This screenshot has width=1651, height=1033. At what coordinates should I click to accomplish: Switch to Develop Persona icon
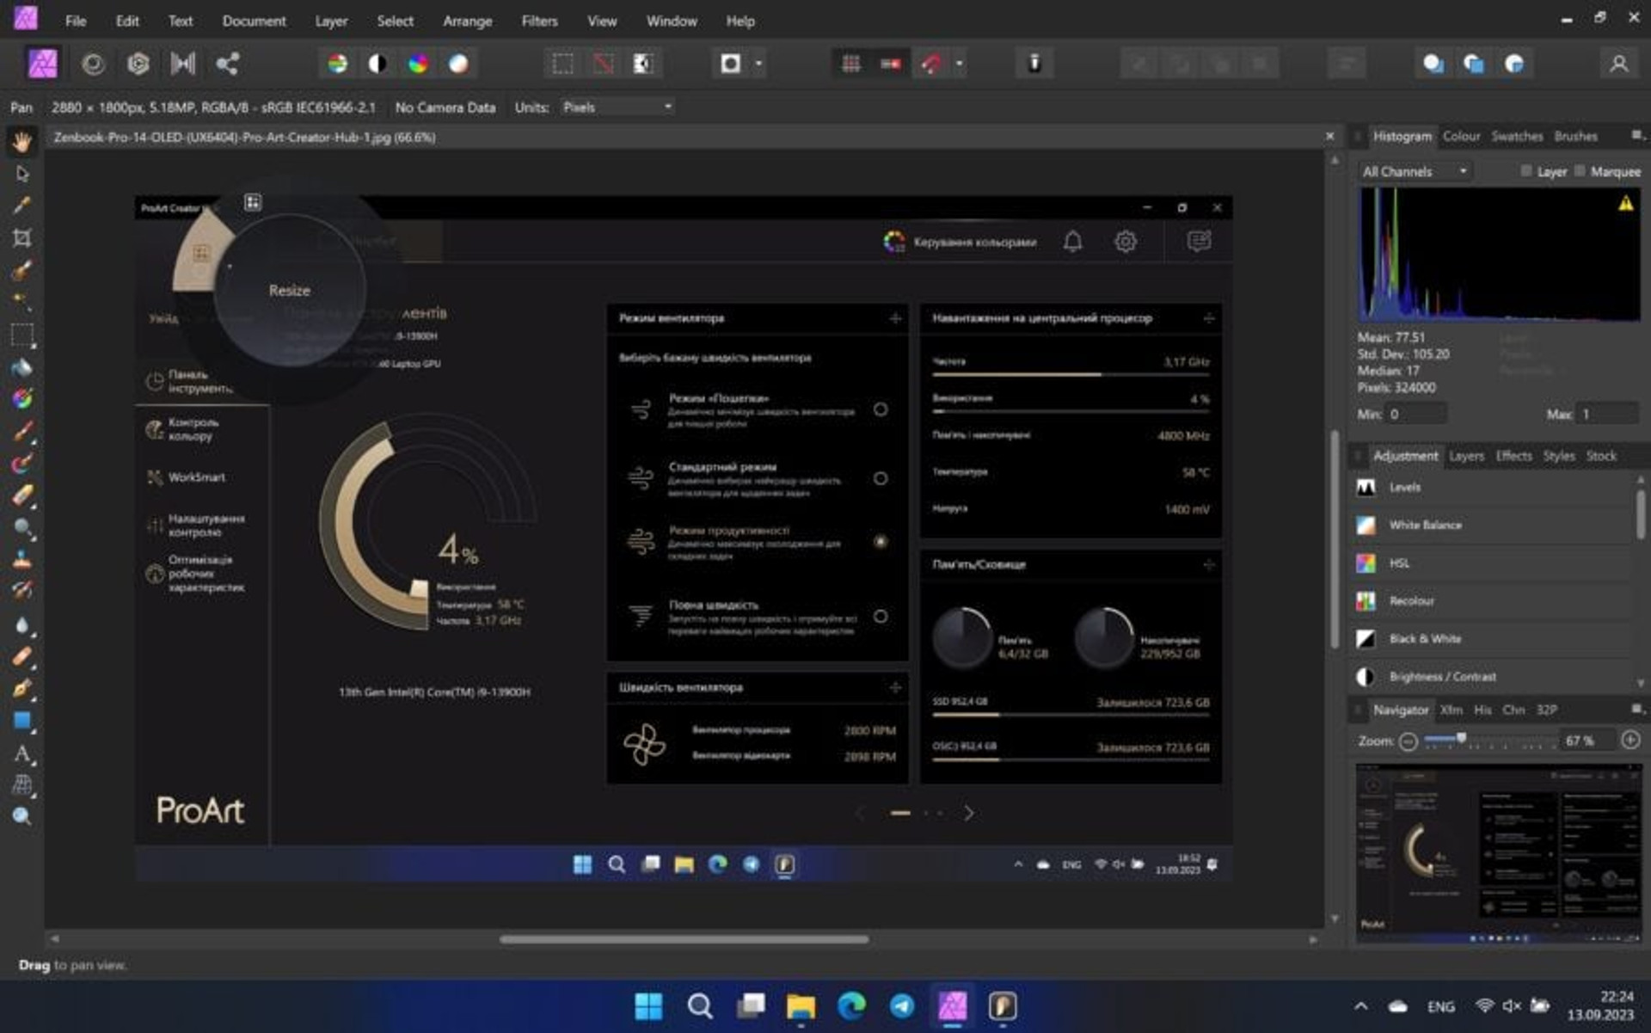click(138, 64)
